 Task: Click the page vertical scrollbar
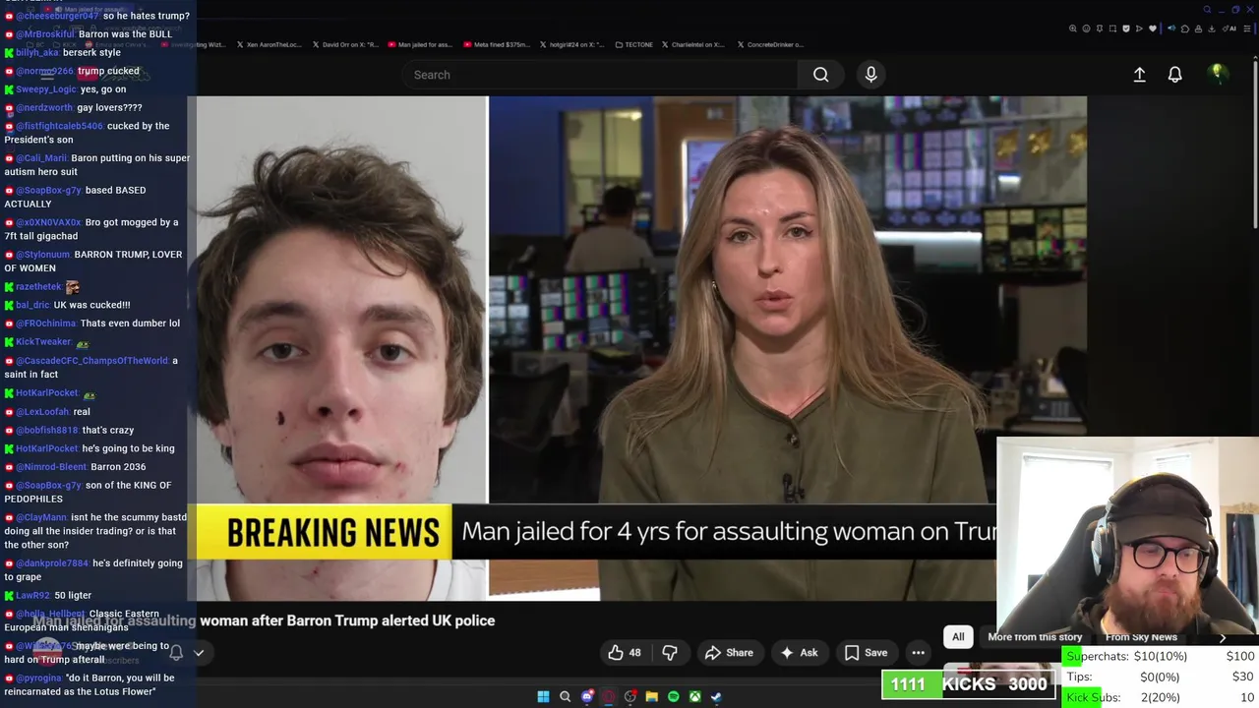point(1254,147)
